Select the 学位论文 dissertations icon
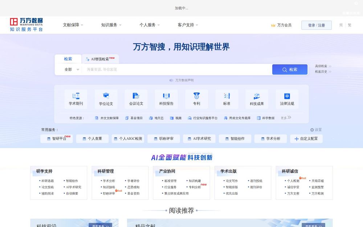Image resolution: width=363 pixels, height=227 pixels. (x=105, y=98)
